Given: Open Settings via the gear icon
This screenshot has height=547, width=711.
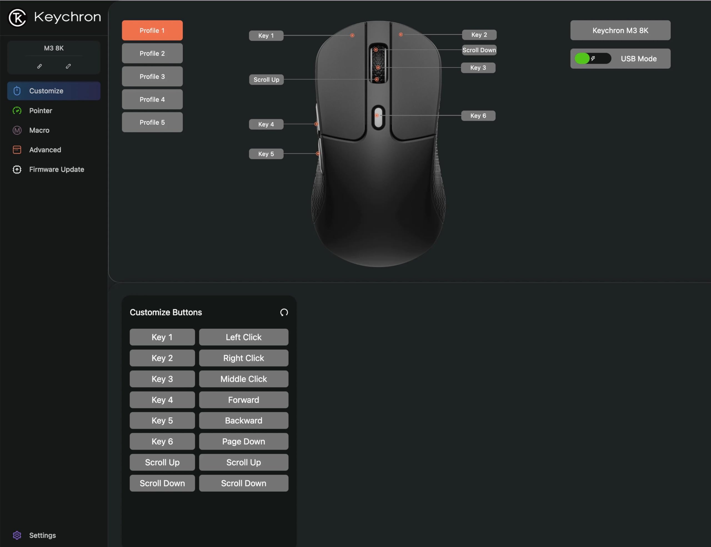Looking at the screenshot, I should (x=17, y=535).
